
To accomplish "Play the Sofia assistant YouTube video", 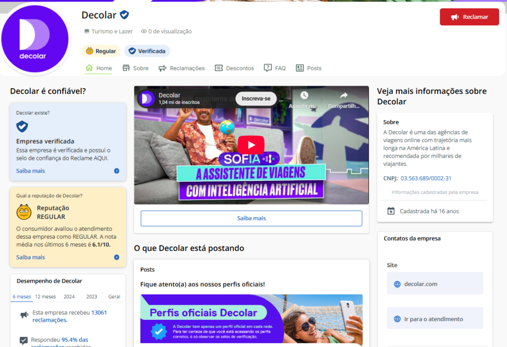I will click(x=251, y=145).
